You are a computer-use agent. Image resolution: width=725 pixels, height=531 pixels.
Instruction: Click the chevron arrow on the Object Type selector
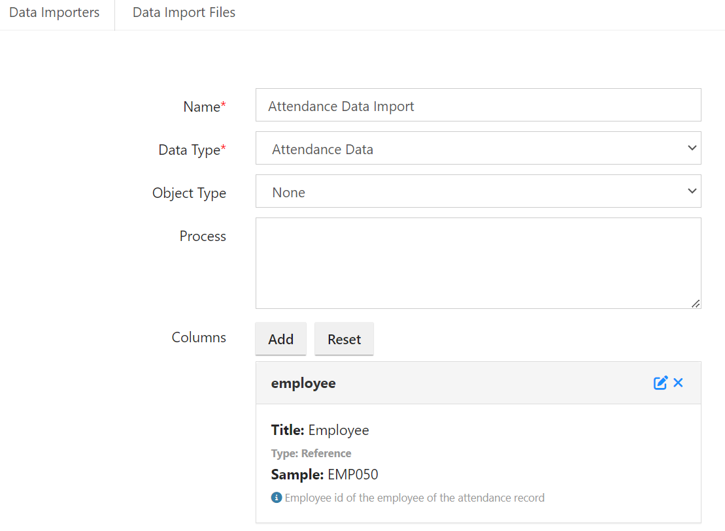pyautogui.click(x=692, y=191)
